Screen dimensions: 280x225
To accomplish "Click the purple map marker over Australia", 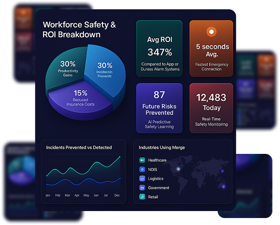I will [x=223, y=187].
